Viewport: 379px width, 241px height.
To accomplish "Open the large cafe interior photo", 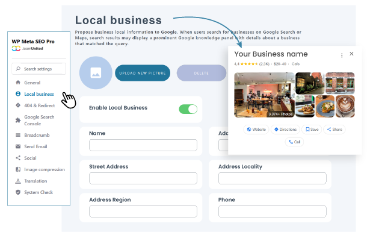I will point(265,95).
